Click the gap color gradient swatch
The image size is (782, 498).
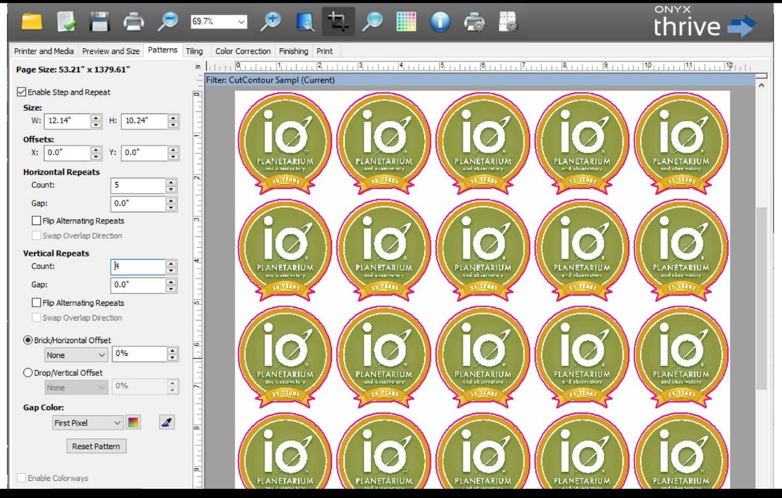point(133,422)
